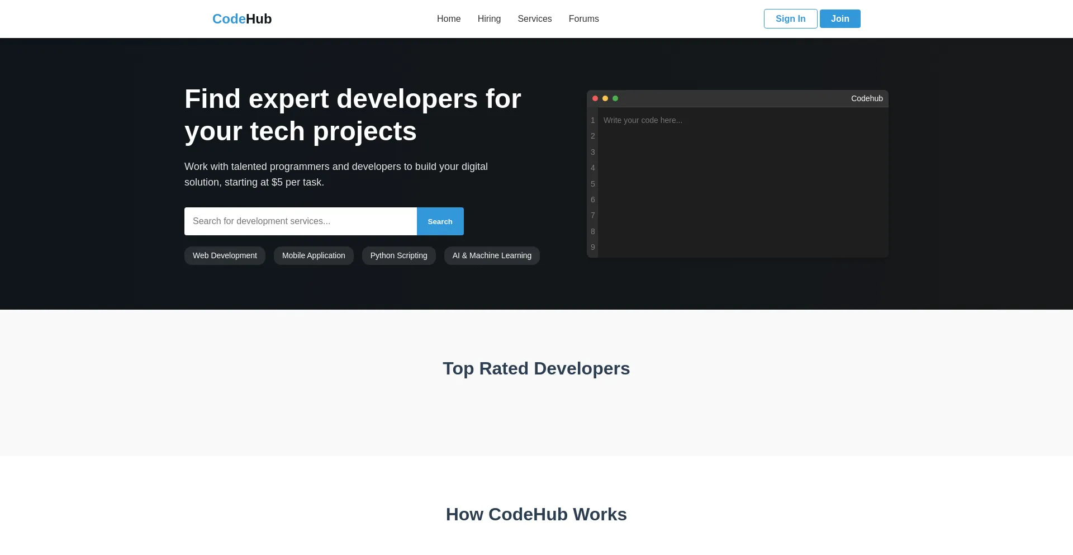
Task: Click the yellow minimize dot on Codehub editor
Action: 605,98
